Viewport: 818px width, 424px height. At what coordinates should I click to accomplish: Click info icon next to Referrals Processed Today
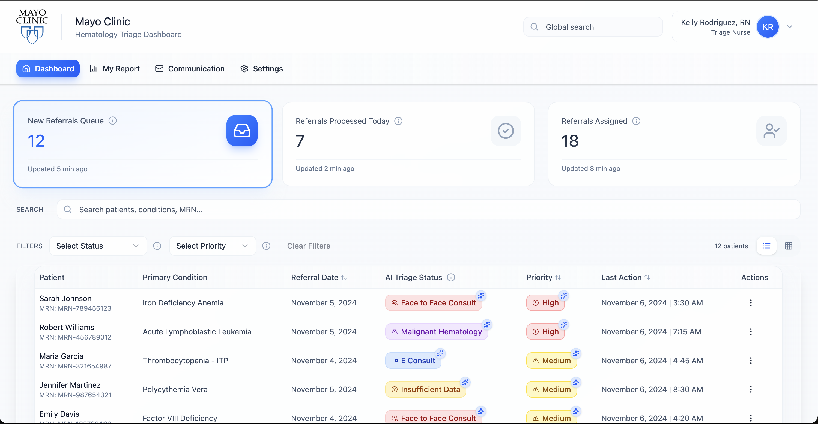pyautogui.click(x=398, y=121)
